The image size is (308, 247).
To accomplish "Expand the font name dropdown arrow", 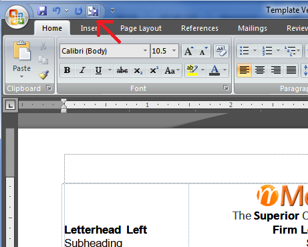I will click(145, 51).
